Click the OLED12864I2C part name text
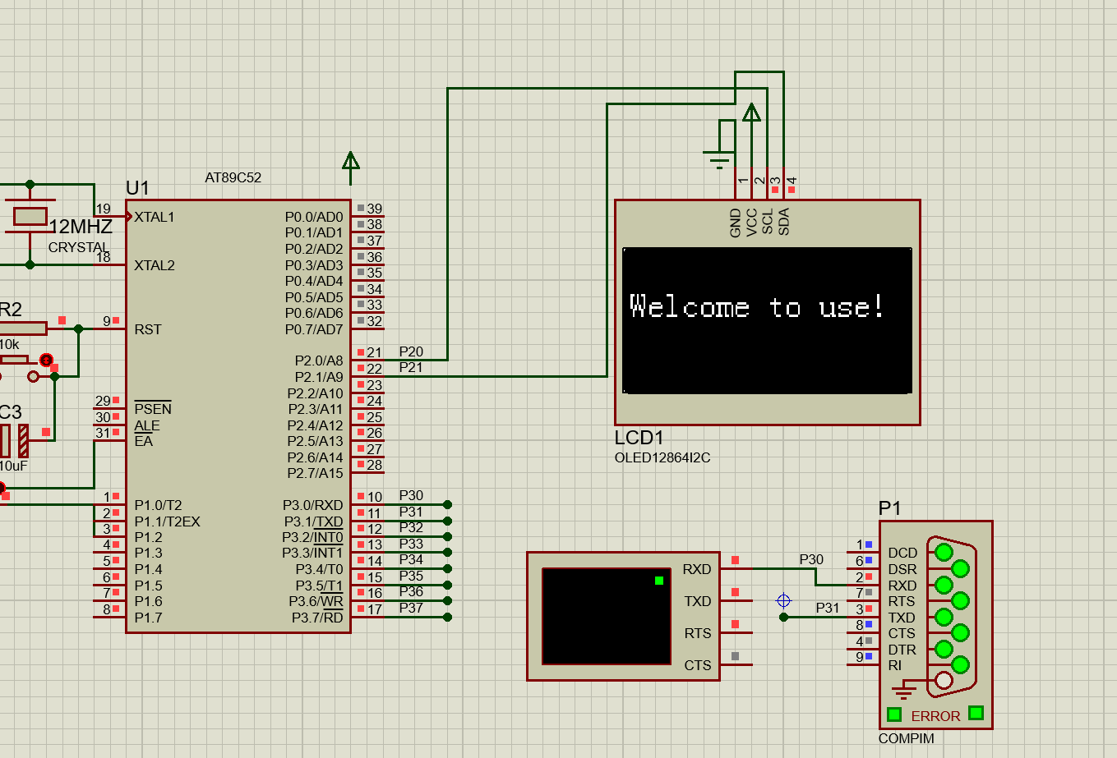The image size is (1117, 758). (x=662, y=457)
